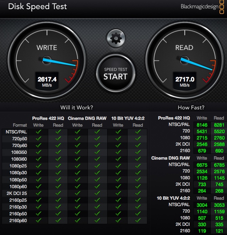The width and height of the screenshot is (227, 235).
Task: Click 2160p50 Cinema DNG RAW Write checkmark
Action: [x=78, y=214]
